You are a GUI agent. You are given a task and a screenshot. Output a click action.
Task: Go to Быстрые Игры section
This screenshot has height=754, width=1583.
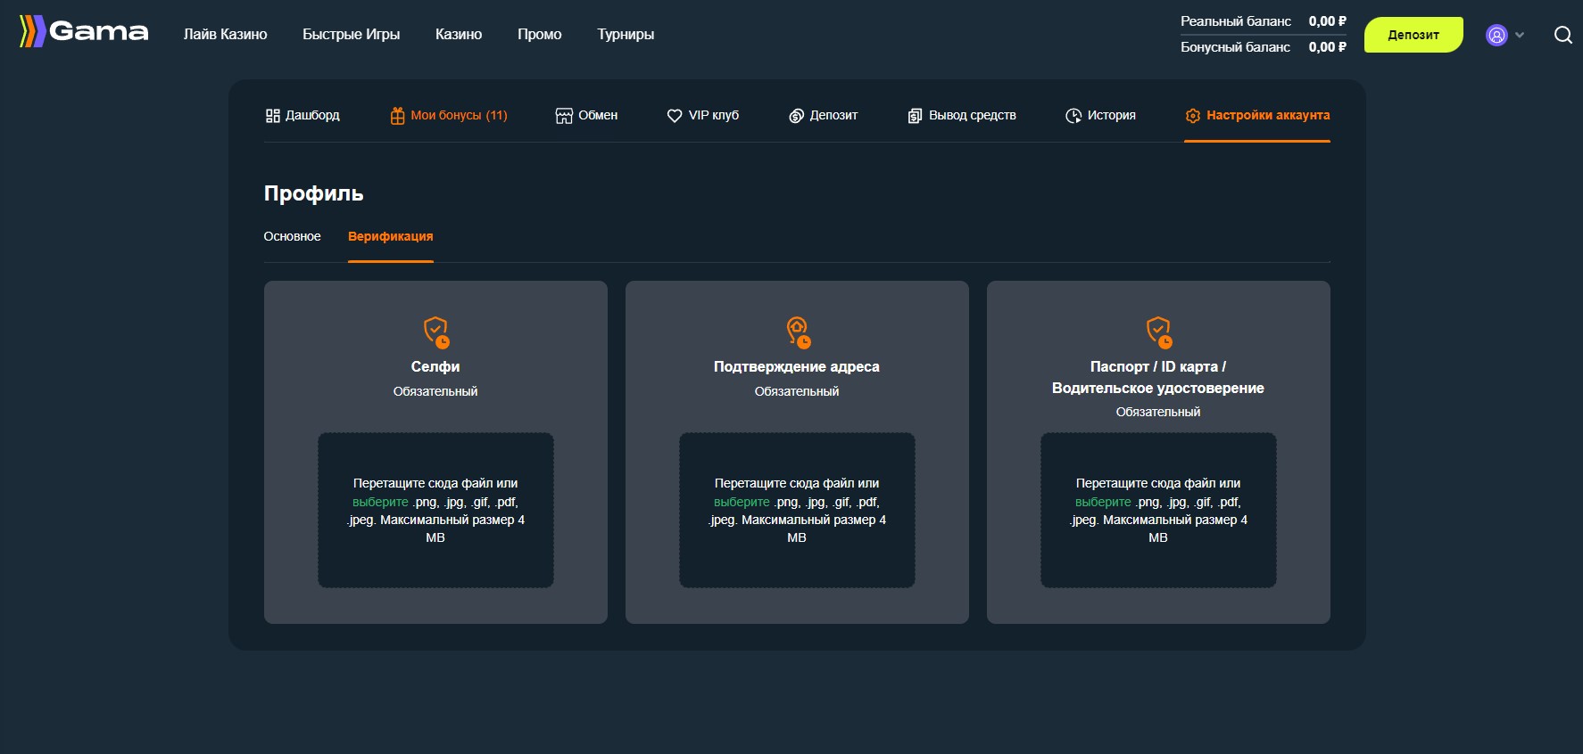[351, 34]
